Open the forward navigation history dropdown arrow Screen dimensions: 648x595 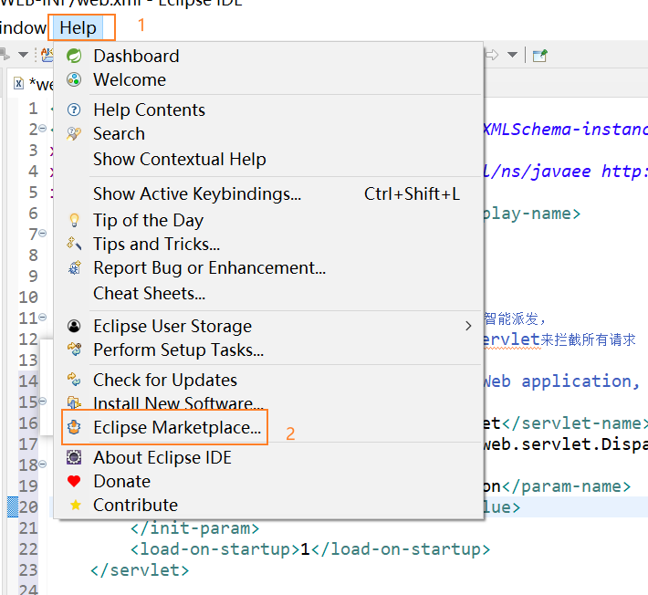(512, 55)
